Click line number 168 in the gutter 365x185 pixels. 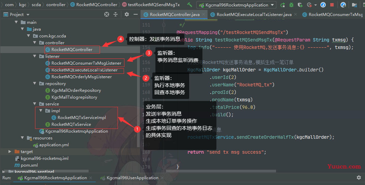(146, 152)
